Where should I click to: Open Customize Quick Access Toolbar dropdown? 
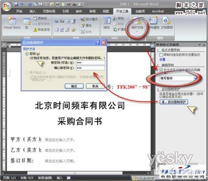[87, 4]
